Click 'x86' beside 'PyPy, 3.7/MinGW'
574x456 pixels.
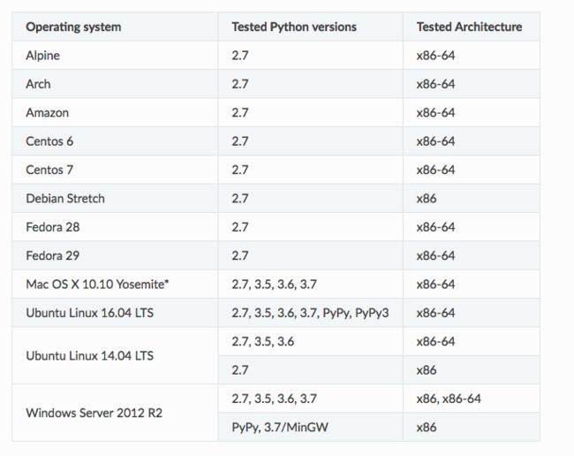427,427
